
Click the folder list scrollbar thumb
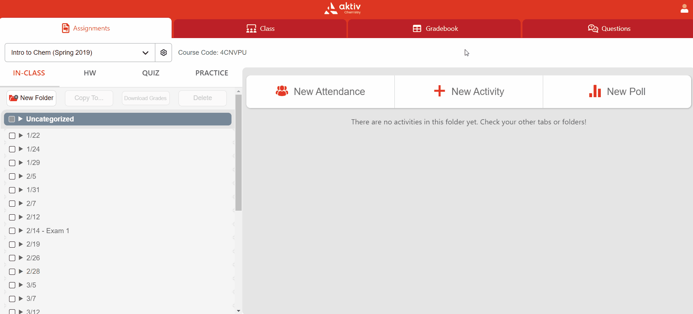tap(238, 152)
